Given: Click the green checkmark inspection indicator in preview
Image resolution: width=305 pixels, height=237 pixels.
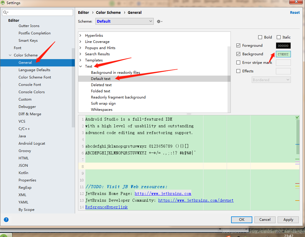Looking at the screenshot, I should pos(297,118).
